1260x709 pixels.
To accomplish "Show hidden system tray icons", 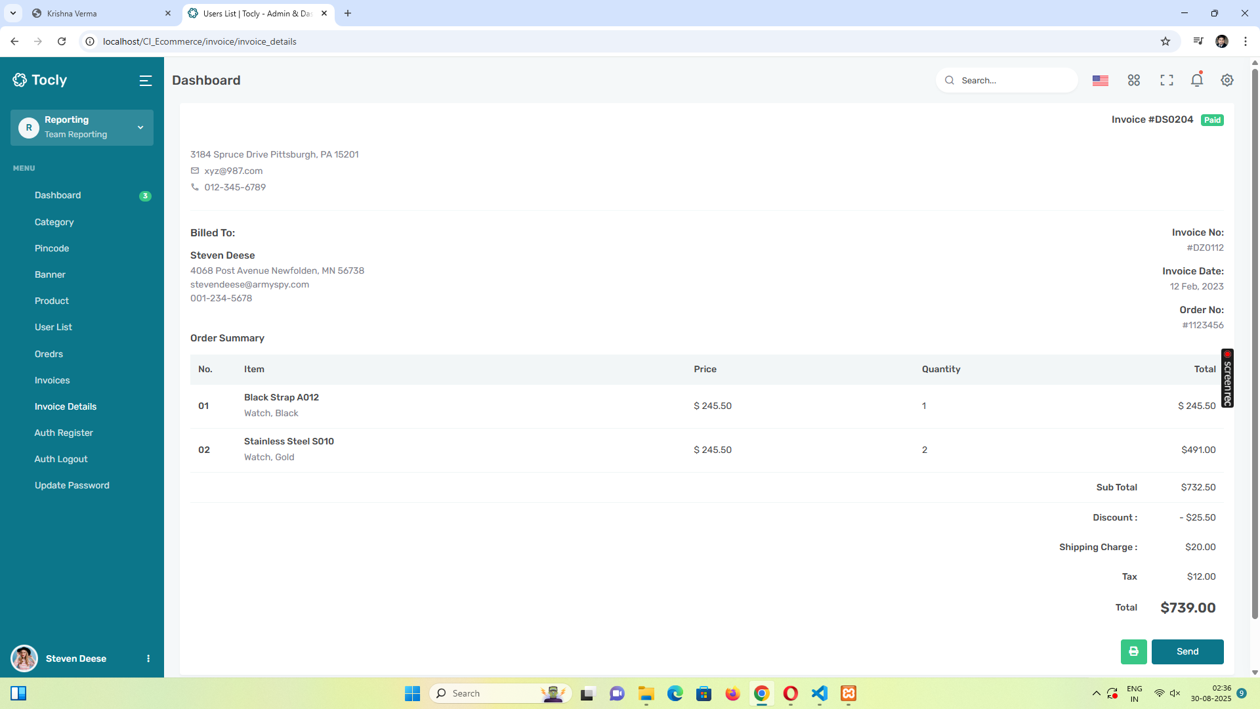I will tap(1096, 693).
